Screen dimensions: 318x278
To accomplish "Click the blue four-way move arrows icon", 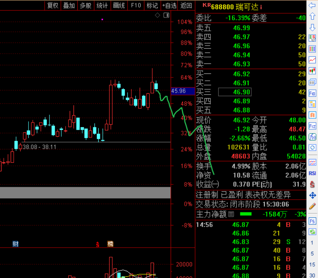I will click(x=312, y=195).
